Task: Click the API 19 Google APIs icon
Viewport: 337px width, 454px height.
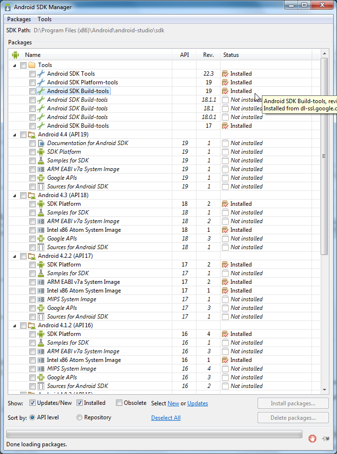Action: tap(41, 178)
